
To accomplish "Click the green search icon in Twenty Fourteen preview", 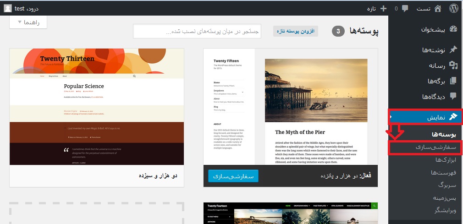I will (x=374, y=206).
